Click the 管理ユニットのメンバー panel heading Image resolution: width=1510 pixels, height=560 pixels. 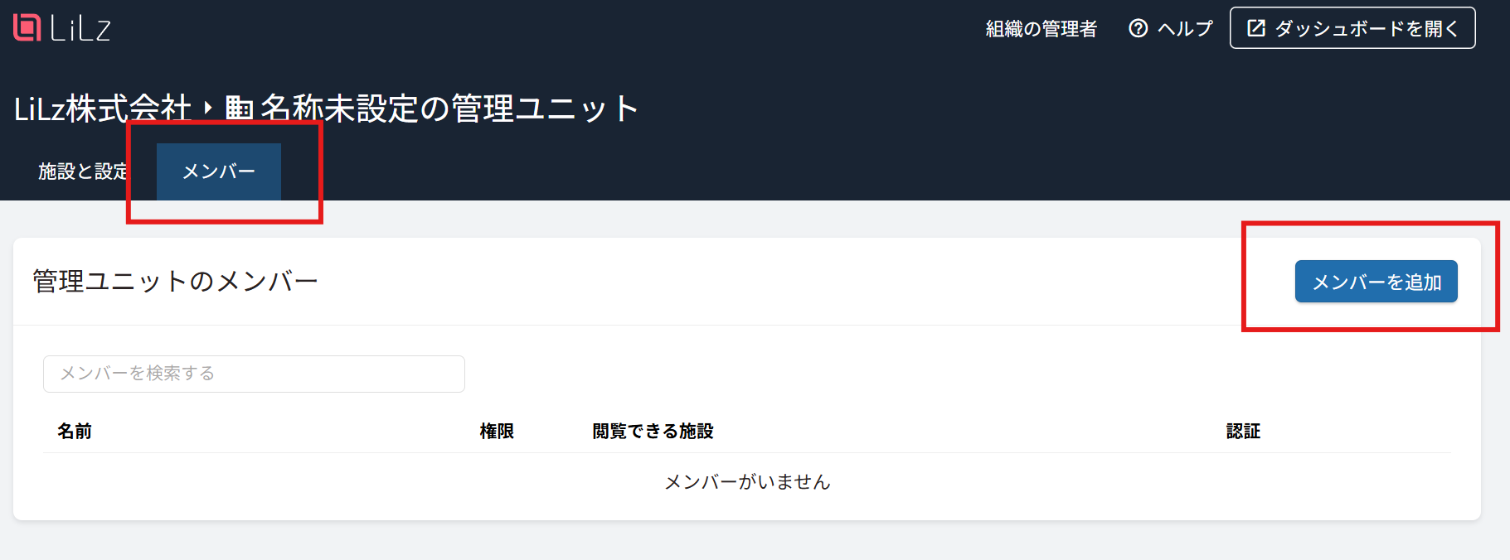(175, 281)
